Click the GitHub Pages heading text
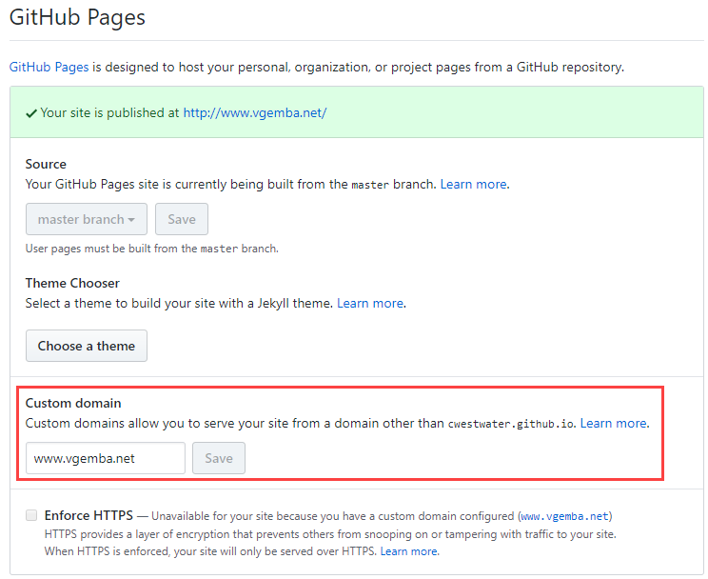Image resolution: width=708 pixels, height=579 pixels. pyautogui.click(x=77, y=18)
